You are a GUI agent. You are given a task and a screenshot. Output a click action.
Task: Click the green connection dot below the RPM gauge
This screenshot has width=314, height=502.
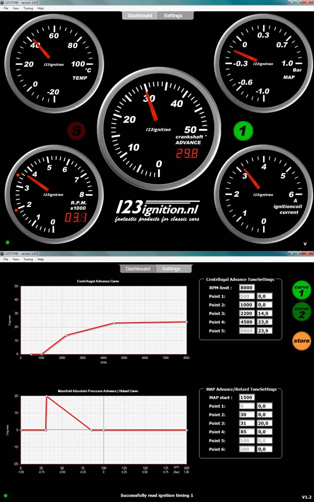pyautogui.click(x=7, y=242)
